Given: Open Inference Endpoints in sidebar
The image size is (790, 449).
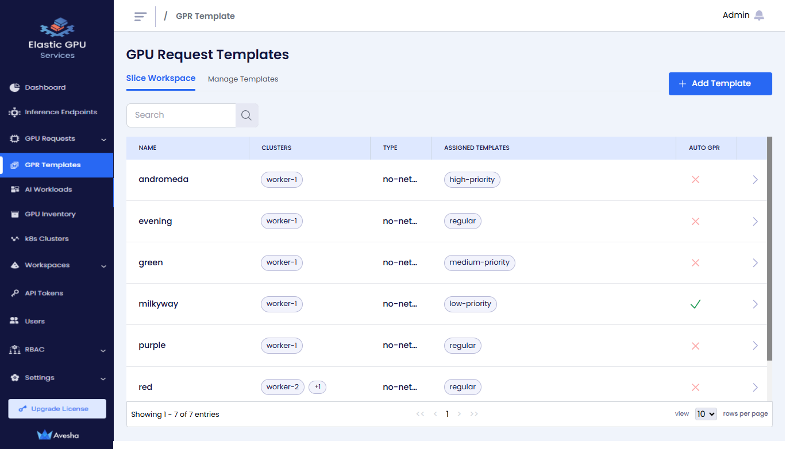Looking at the screenshot, I should [60, 112].
